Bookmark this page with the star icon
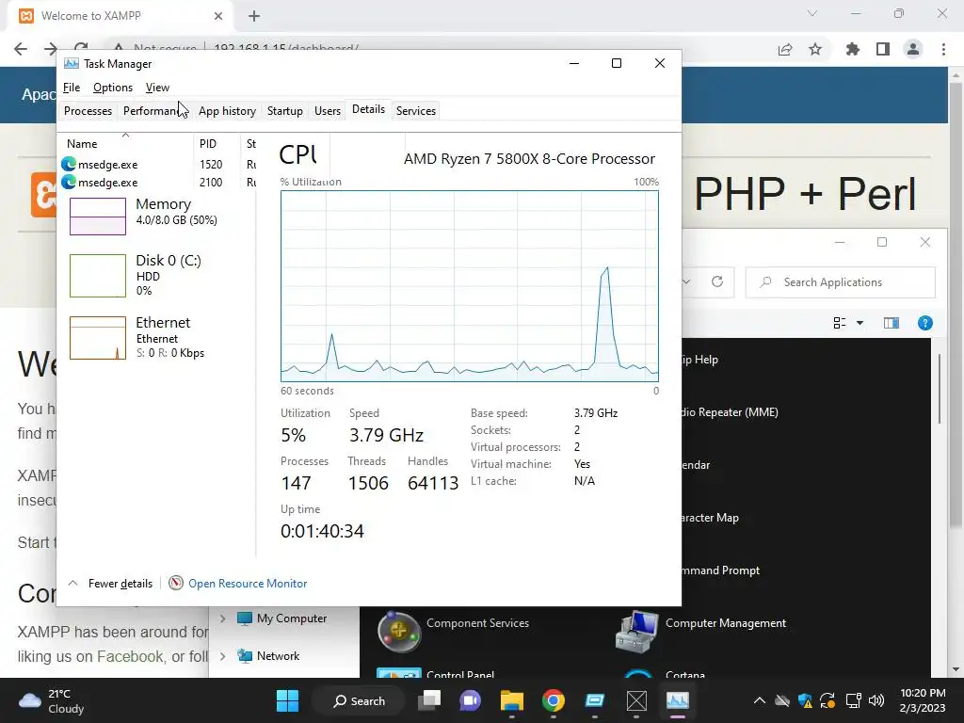964x723 pixels. (x=815, y=49)
